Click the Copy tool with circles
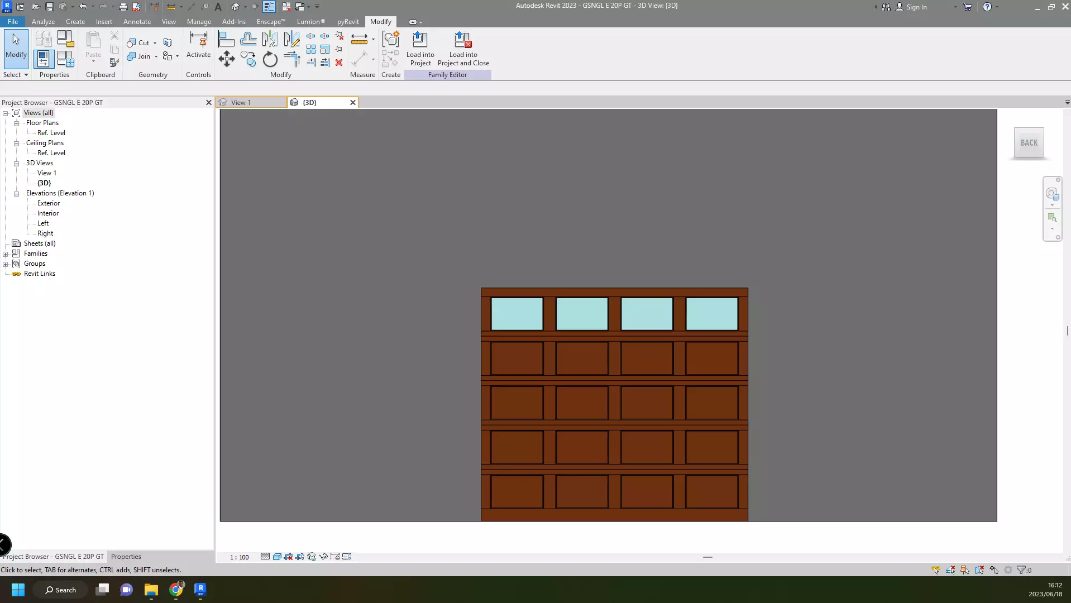Image resolution: width=1071 pixels, height=603 pixels. point(248,59)
